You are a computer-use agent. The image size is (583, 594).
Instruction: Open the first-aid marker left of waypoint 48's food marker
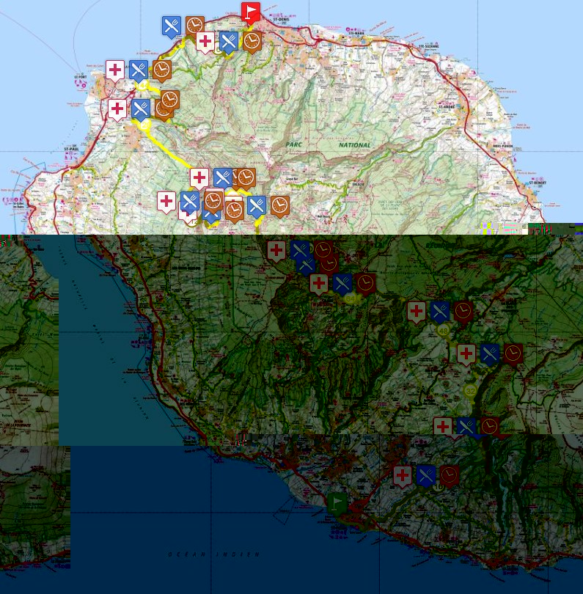[x=417, y=312]
